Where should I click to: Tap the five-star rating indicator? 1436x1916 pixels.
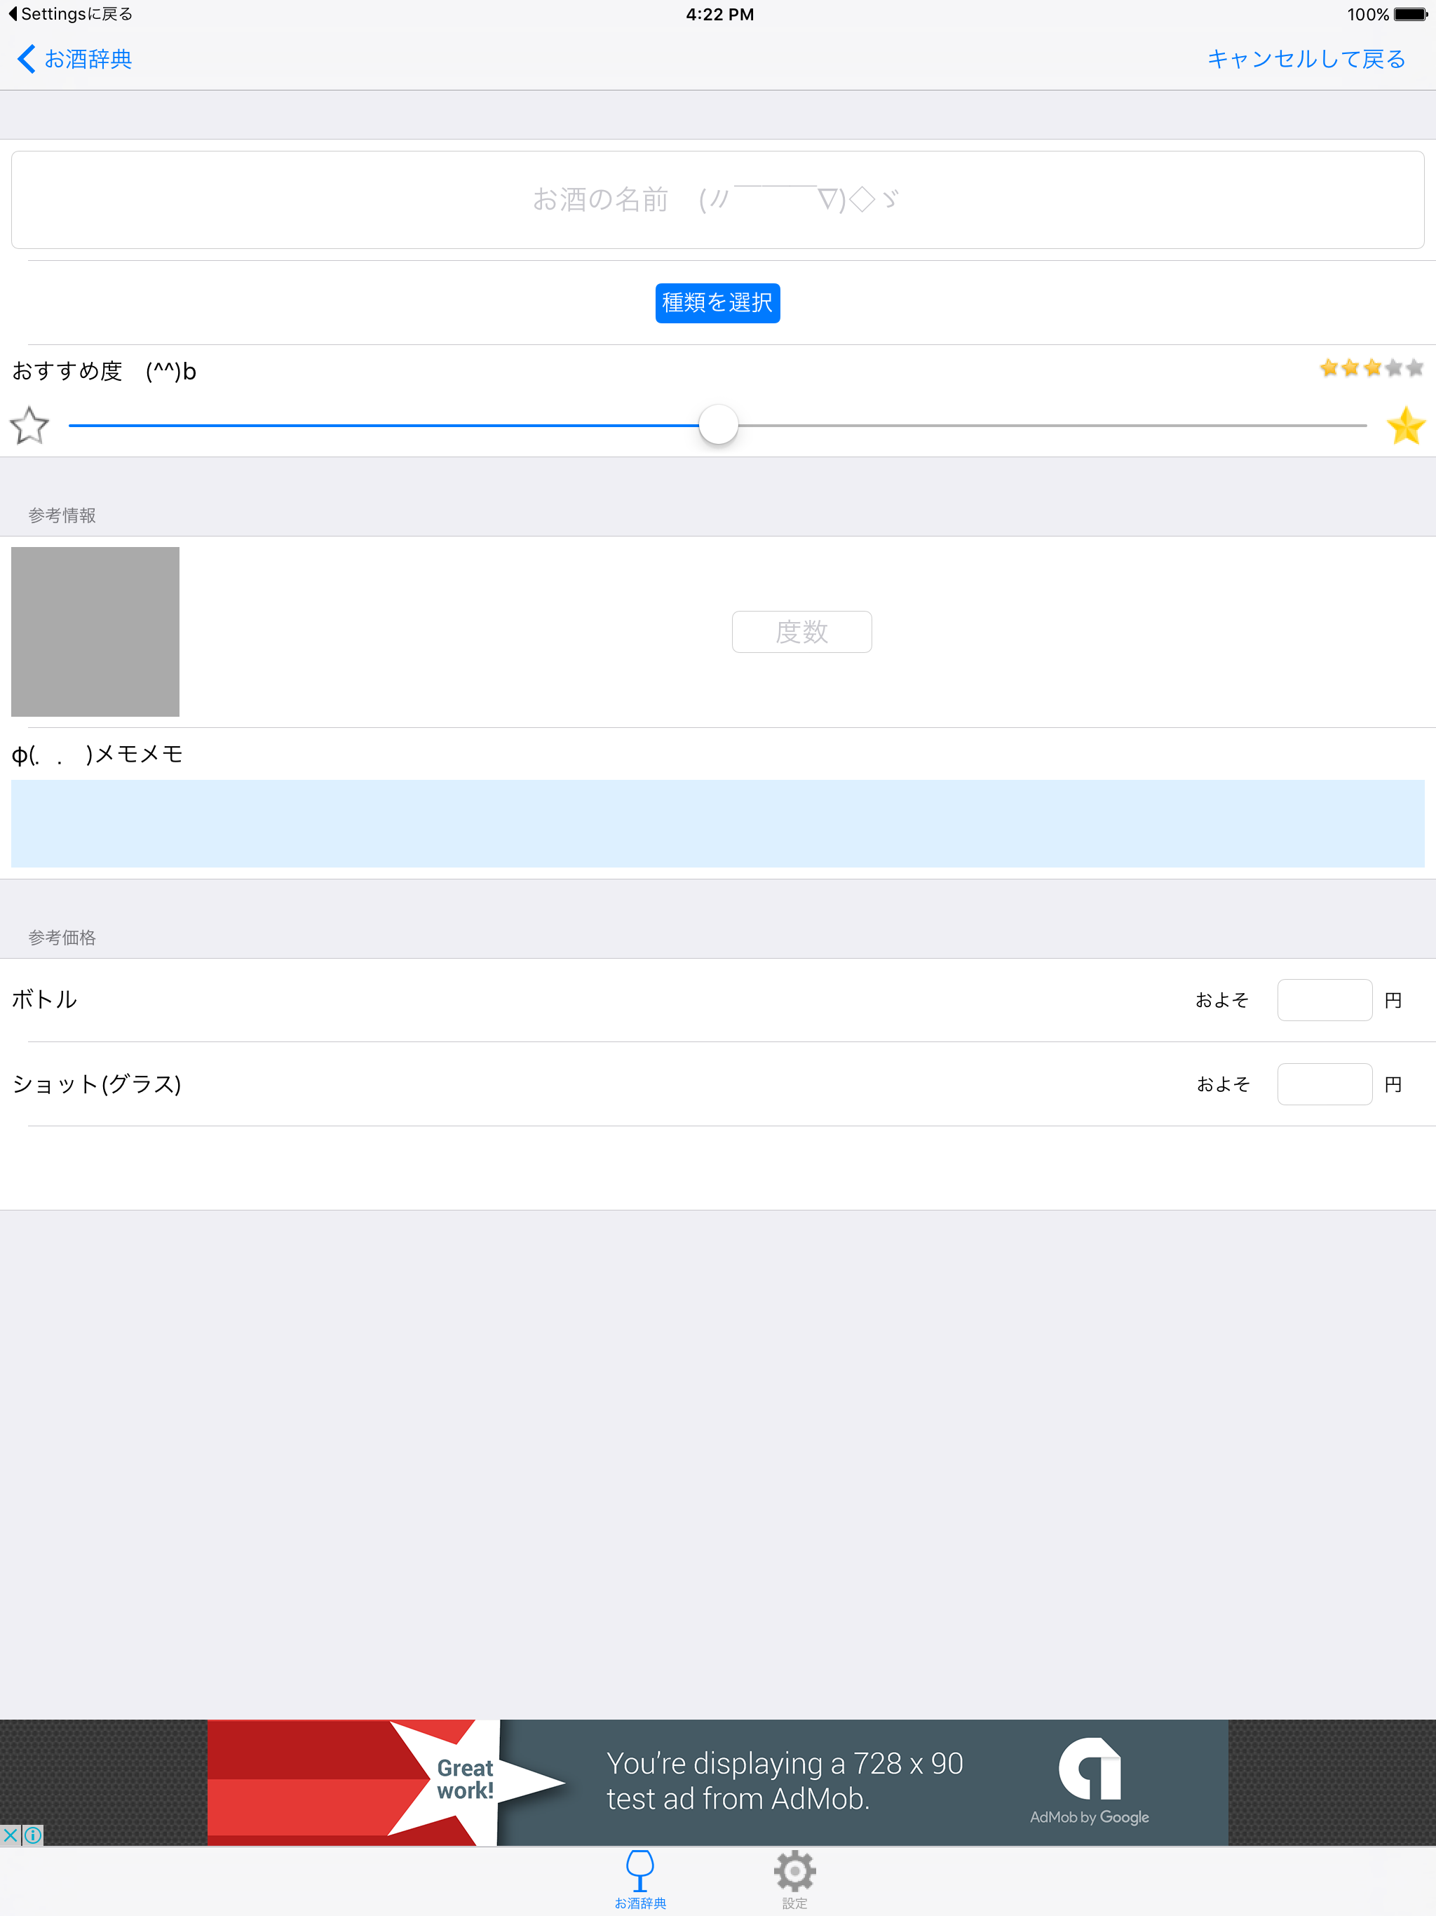pos(1371,368)
